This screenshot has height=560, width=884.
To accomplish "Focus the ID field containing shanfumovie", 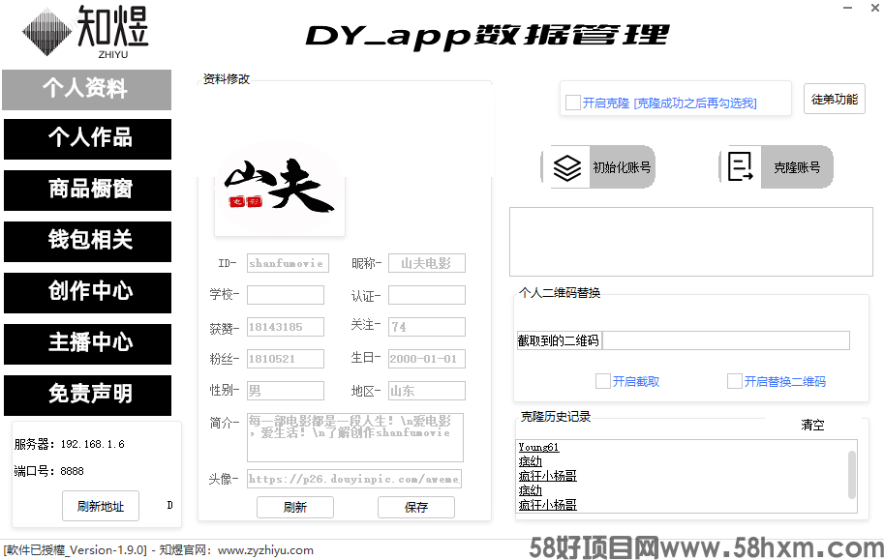I will pos(288,263).
